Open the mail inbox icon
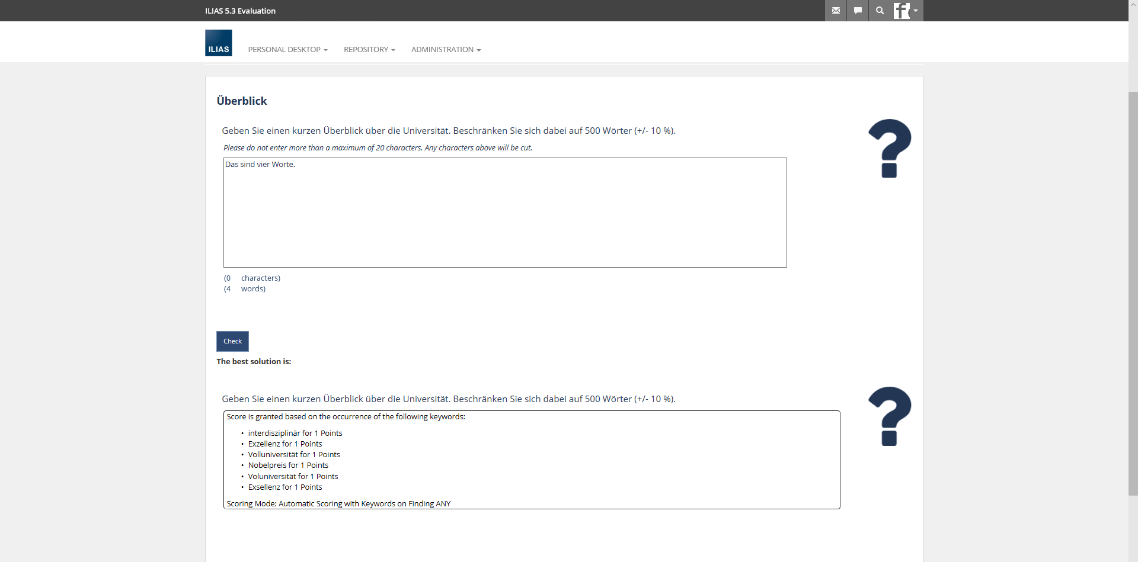 click(x=836, y=11)
